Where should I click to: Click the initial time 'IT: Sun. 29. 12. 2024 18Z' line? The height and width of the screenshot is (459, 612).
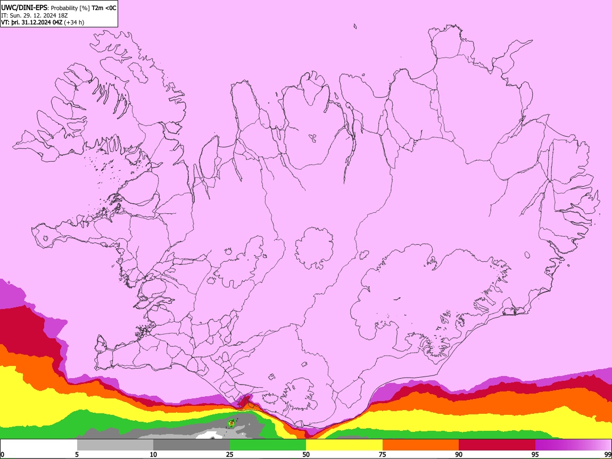coord(35,15)
